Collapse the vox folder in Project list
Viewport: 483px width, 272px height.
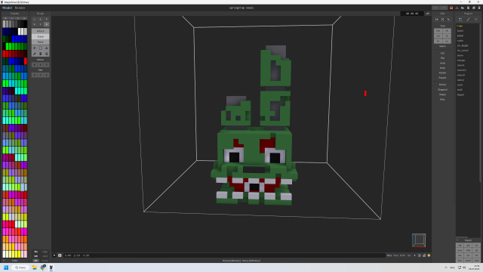(457, 26)
